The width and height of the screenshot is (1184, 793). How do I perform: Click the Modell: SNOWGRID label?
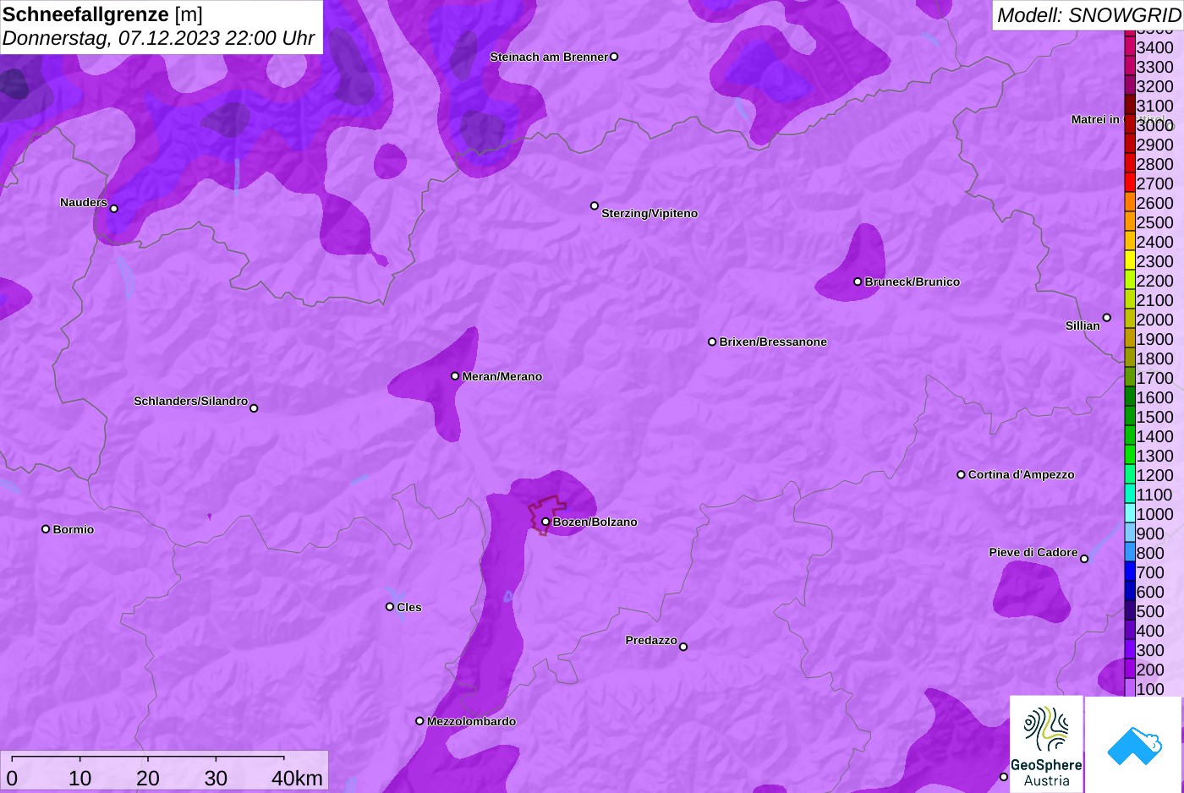pyautogui.click(x=1088, y=14)
